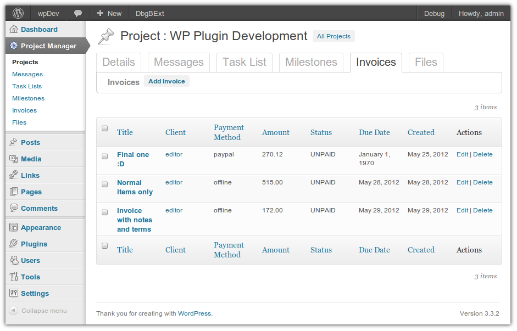Image resolution: width=517 pixels, height=331 pixels.
Task: Sort invoices by the Amount column header
Action: pos(276,132)
